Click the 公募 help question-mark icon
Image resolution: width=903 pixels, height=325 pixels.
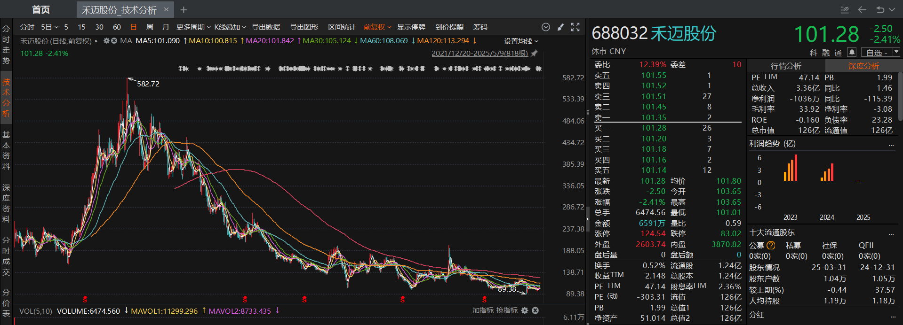[x=771, y=245]
